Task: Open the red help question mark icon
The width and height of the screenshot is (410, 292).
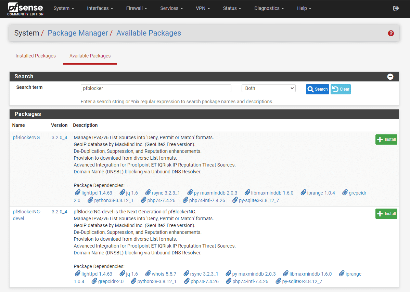Action: [390, 33]
